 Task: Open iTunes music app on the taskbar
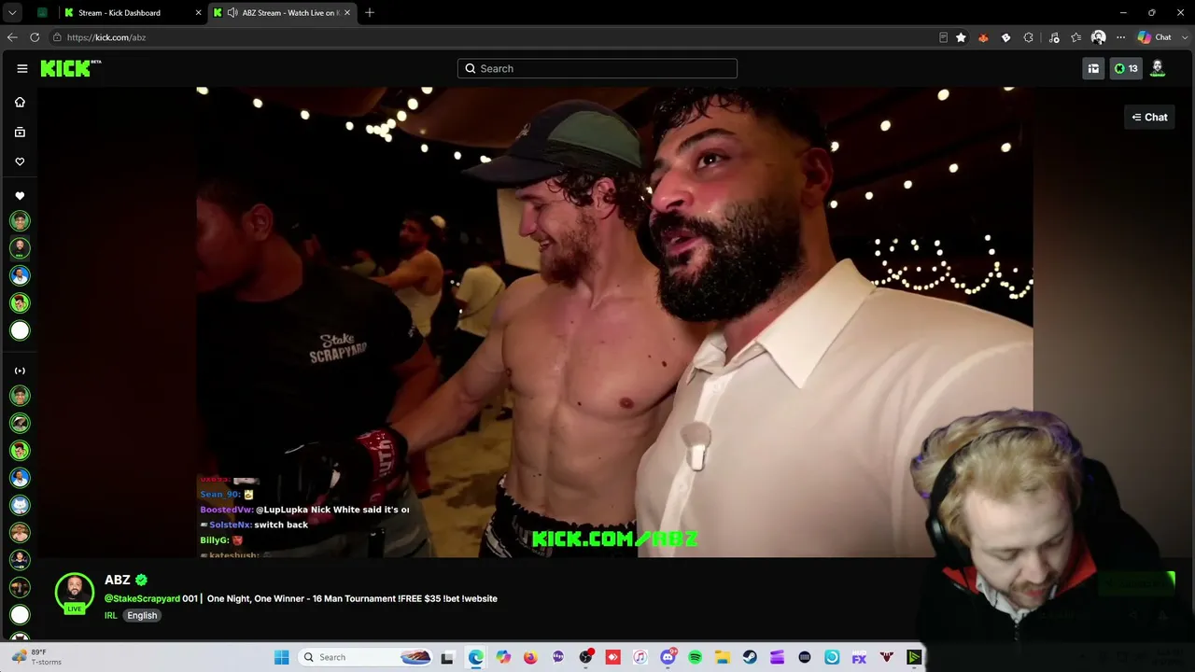(x=640, y=657)
